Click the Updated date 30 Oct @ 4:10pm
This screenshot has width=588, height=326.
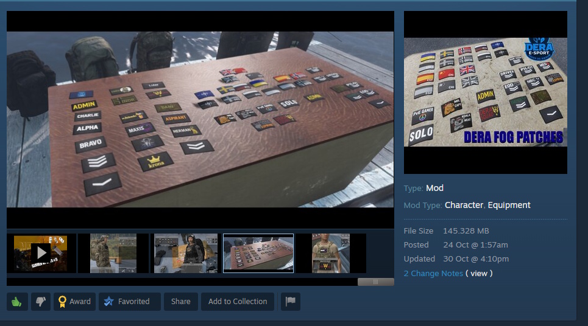pyautogui.click(x=476, y=259)
